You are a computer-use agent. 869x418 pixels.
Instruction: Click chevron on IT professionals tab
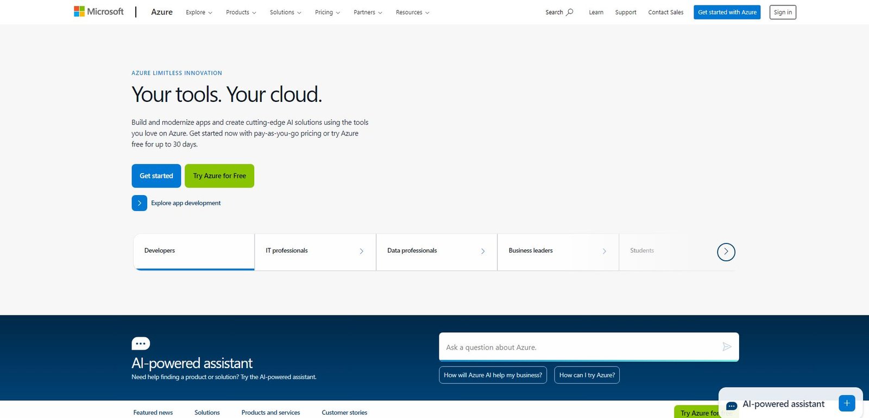click(x=362, y=251)
